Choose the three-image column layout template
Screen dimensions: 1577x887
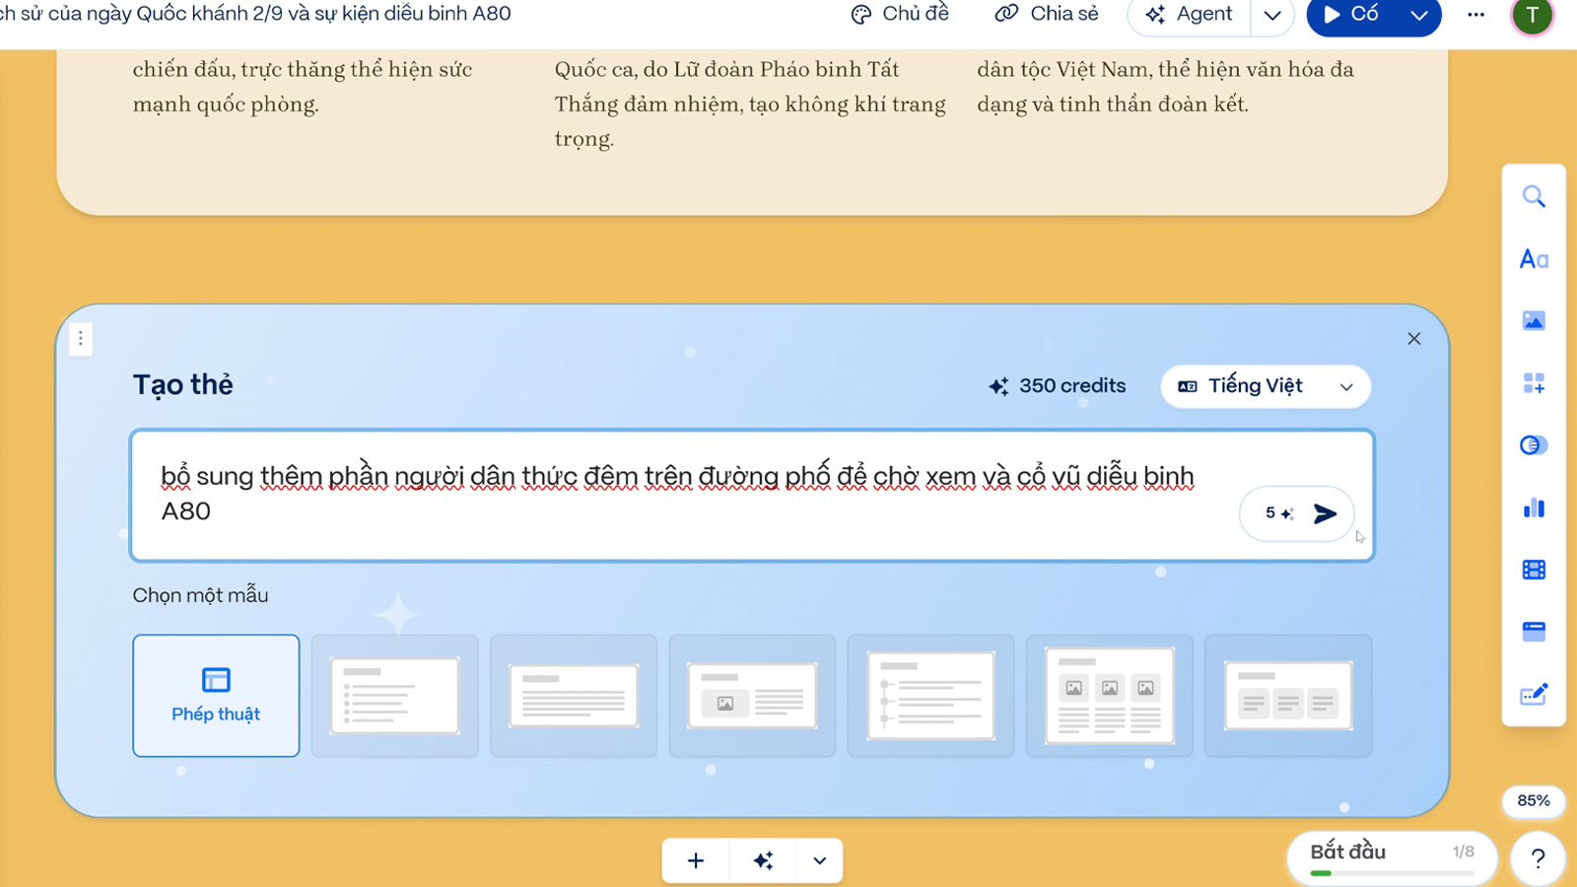1109,696
